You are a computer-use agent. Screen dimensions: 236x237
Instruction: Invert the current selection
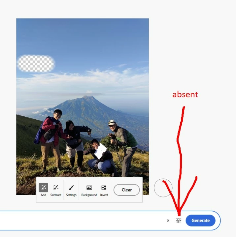(x=104, y=190)
